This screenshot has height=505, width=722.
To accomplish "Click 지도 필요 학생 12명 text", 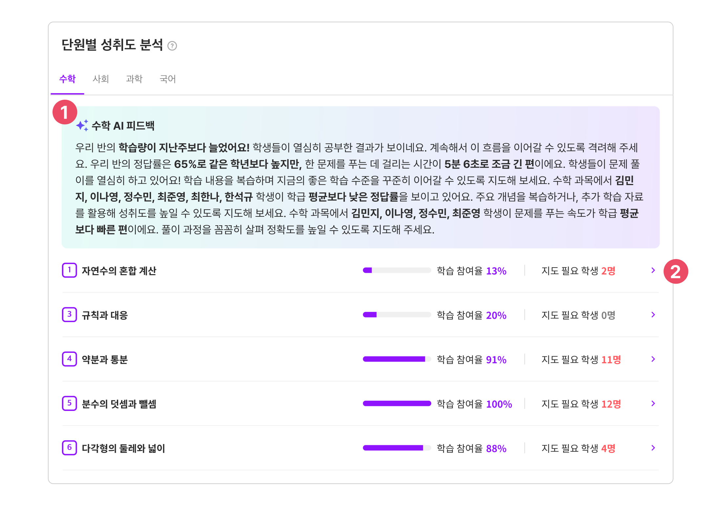I will coord(581,404).
